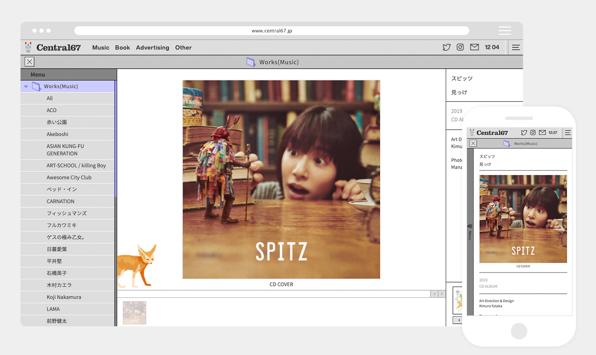Expand the vertical Menu tab on phone
The image size is (596, 355).
pyautogui.click(x=470, y=232)
